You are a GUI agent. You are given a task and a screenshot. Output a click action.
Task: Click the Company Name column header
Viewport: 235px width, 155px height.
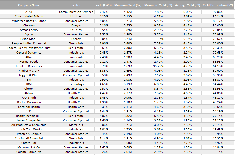(x=29, y=5)
